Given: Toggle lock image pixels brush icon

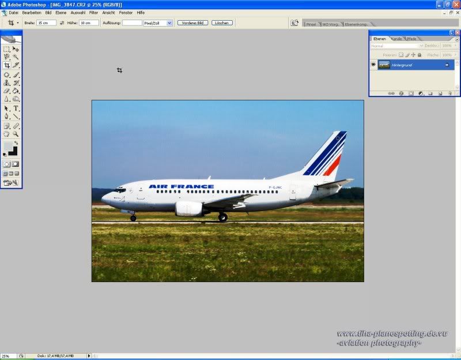Looking at the screenshot, I should [407, 55].
